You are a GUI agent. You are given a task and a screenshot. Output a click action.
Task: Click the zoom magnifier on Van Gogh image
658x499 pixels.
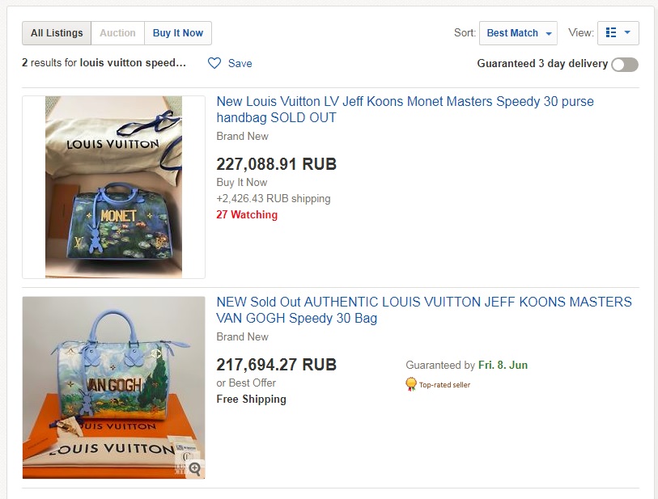click(x=194, y=468)
